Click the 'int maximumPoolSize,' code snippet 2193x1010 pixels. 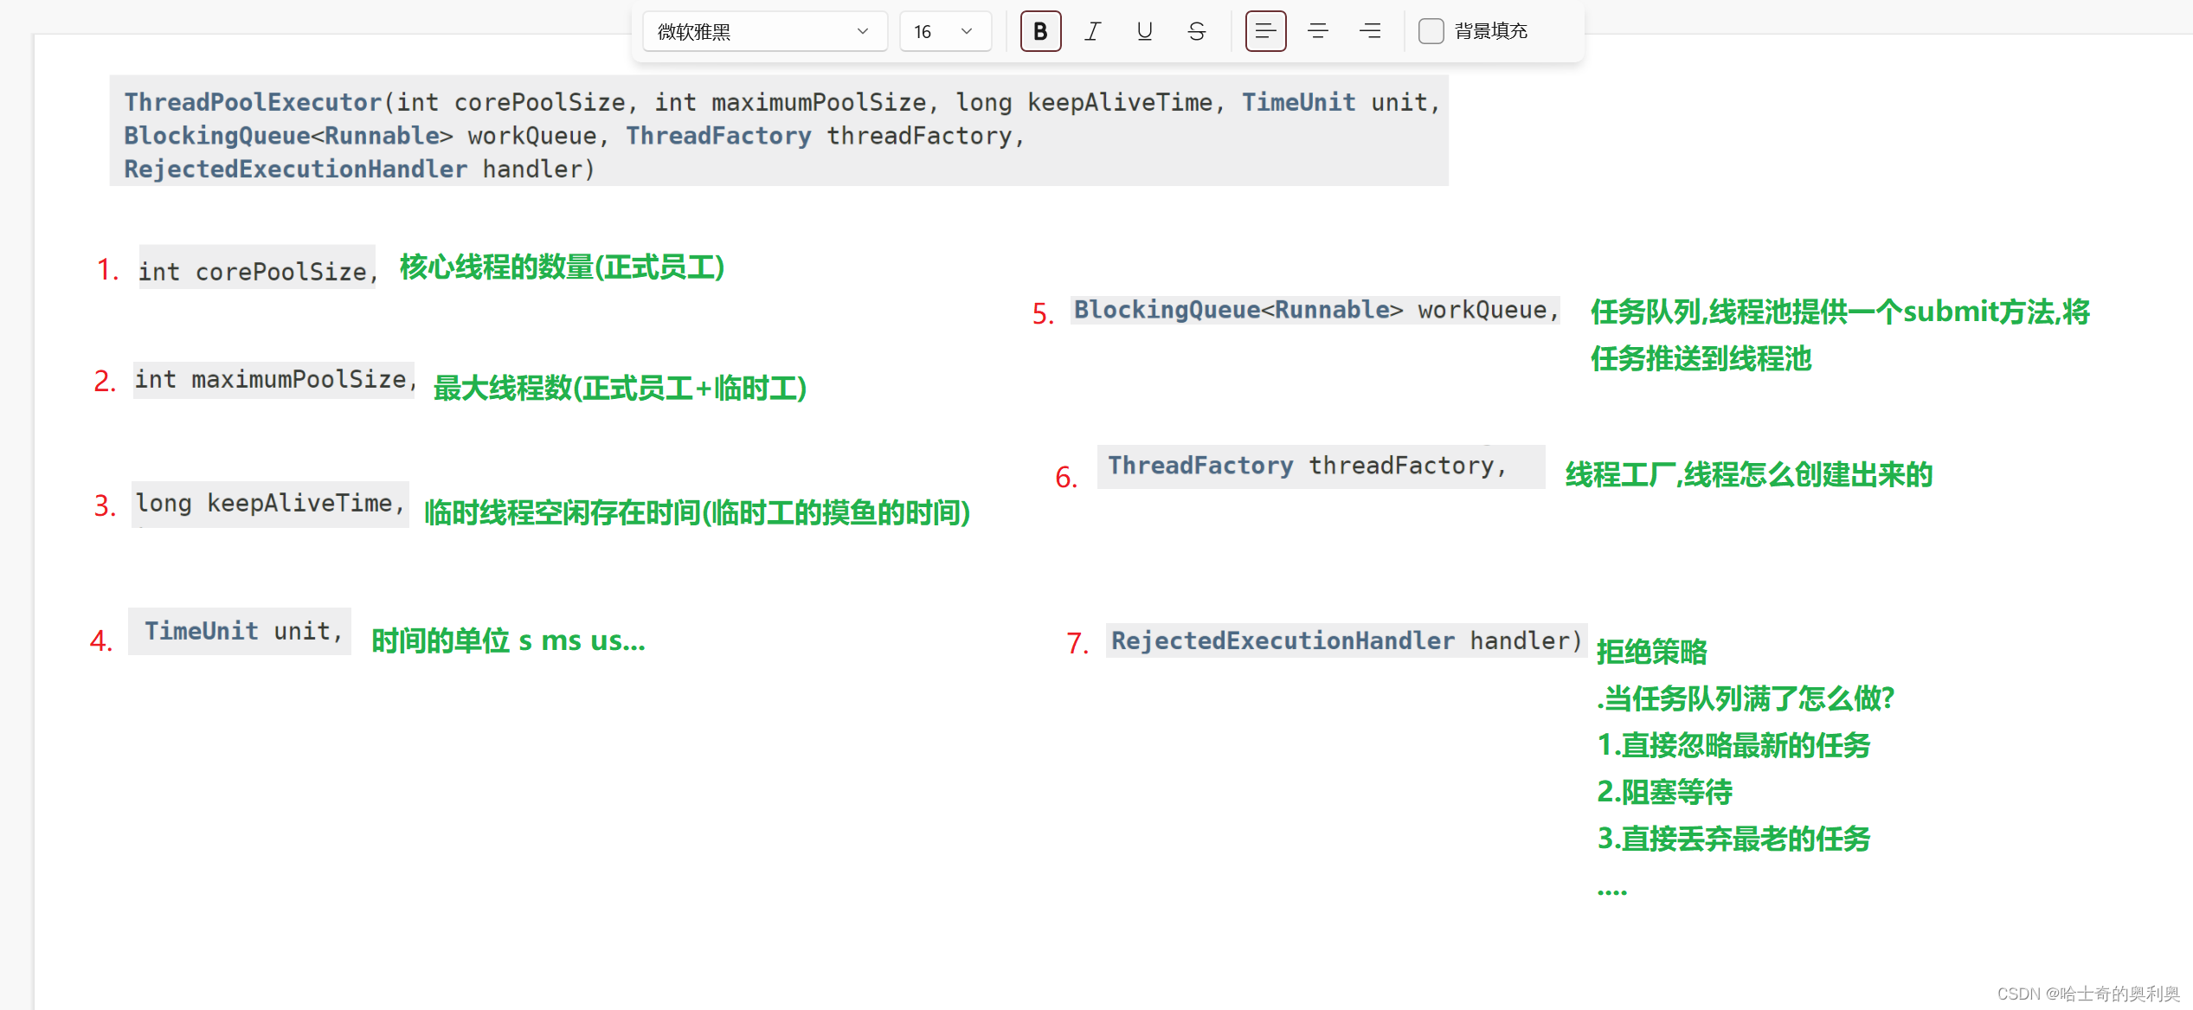[x=274, y=379]
